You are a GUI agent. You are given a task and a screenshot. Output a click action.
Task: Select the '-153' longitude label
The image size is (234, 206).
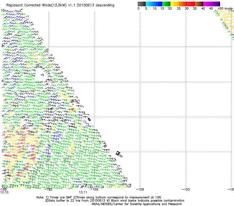[x=186, y=190]
